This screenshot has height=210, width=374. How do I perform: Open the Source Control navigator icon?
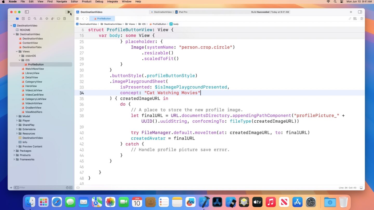click(23, 18)
